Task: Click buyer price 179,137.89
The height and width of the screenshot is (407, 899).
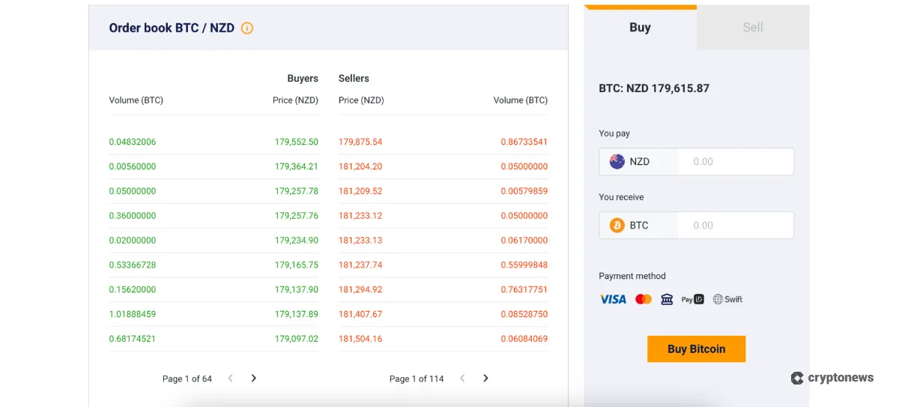Action: (297, 314)
